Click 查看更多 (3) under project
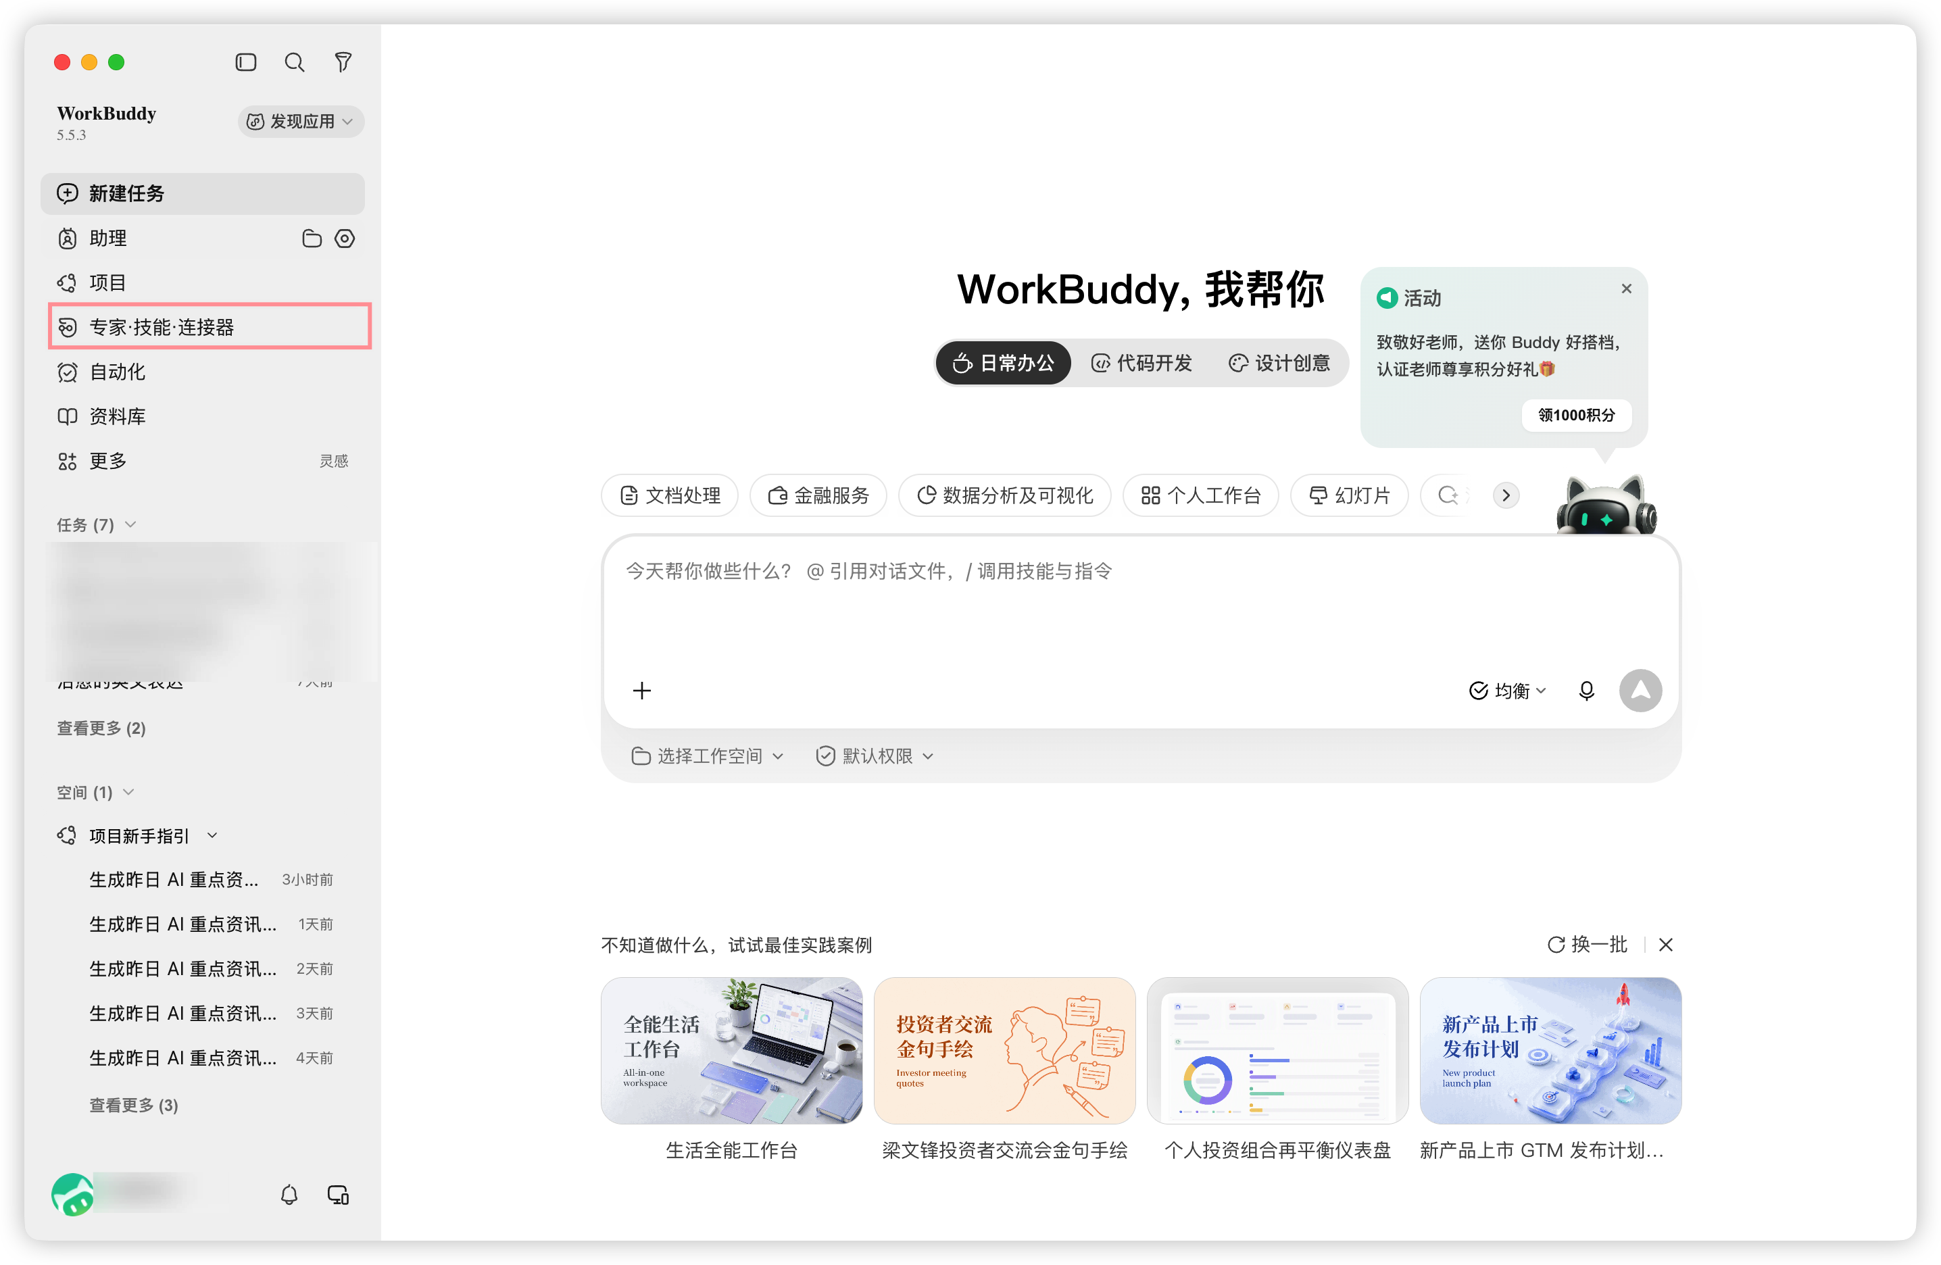Screen dimensions: 1941x1265 coord(134,1105)
